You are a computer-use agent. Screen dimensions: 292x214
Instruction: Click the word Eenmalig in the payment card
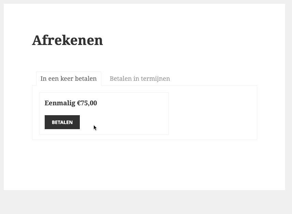(x=60, y=103)
